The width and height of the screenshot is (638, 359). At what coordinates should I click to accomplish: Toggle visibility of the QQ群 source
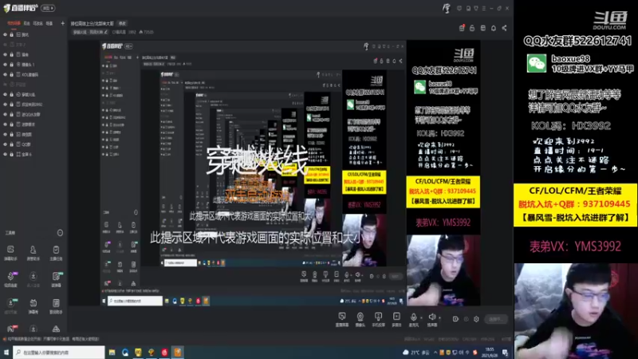6,144
